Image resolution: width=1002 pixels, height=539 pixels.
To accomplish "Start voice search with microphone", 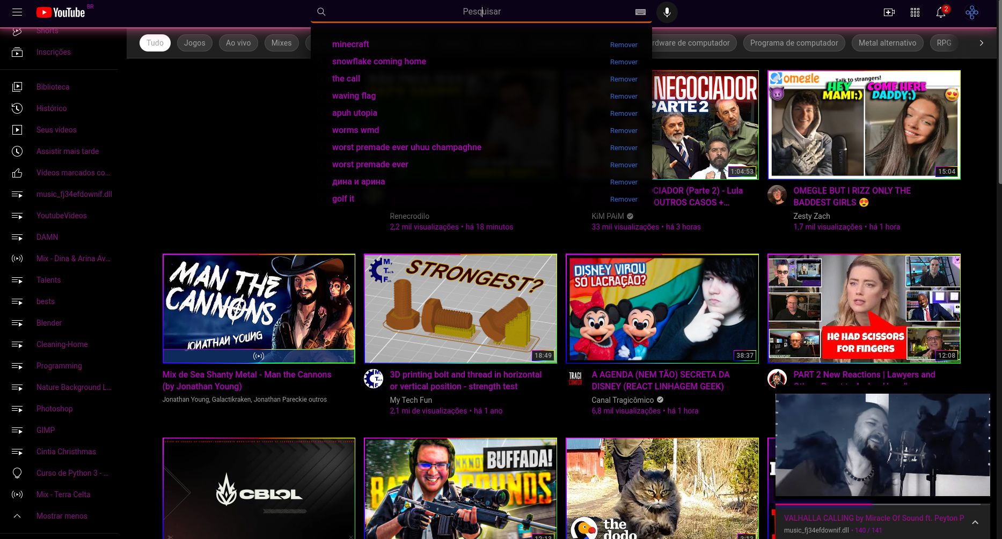I will tap(667, 12).
